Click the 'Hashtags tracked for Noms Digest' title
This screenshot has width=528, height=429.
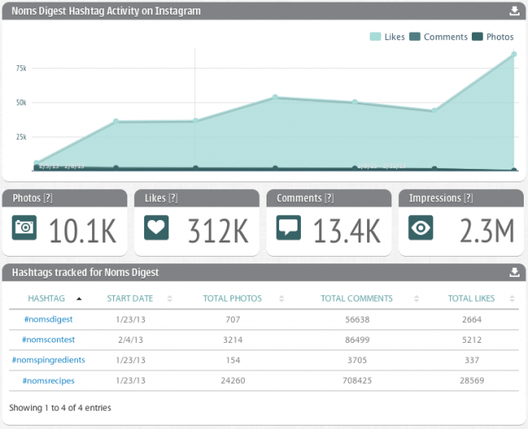coord(85,272)
